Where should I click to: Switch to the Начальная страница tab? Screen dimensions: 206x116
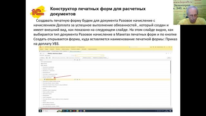pyautogui.click(x=45, y=51)
